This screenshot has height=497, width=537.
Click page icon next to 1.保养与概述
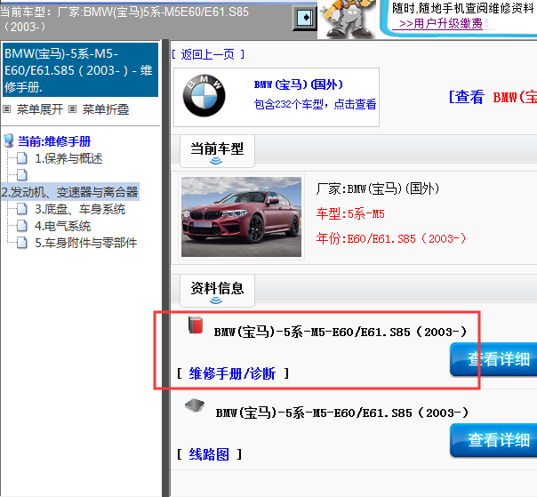22,158
